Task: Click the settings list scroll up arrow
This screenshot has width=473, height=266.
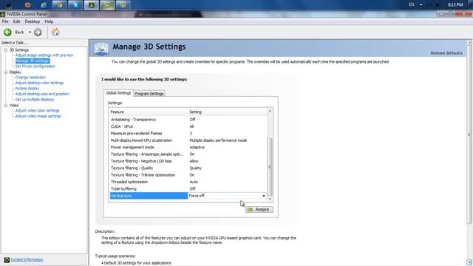Action: [270, 111]
